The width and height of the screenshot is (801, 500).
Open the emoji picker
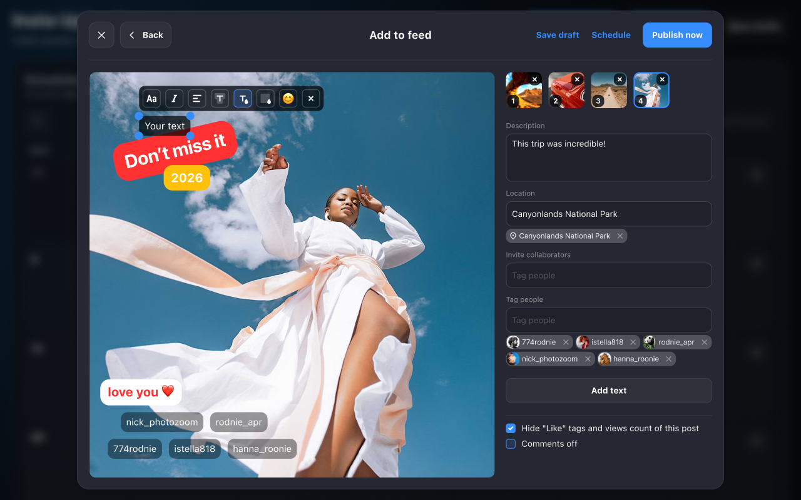pos(288,98)
